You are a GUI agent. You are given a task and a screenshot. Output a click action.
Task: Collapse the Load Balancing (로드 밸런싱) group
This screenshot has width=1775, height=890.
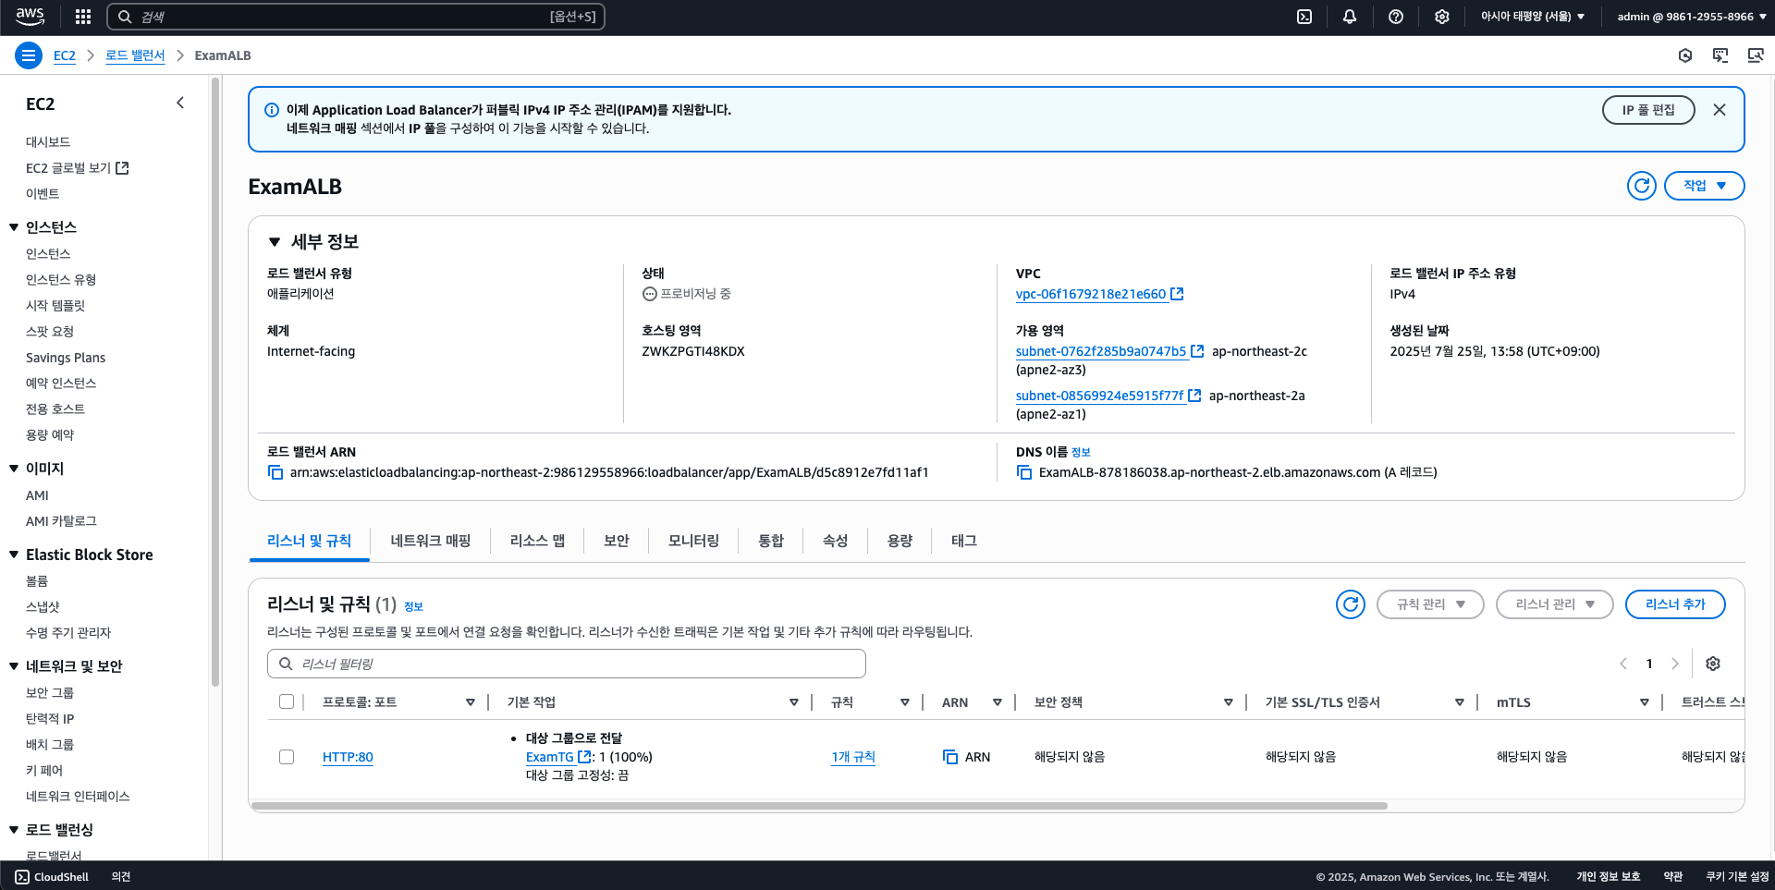click(14, 830)
